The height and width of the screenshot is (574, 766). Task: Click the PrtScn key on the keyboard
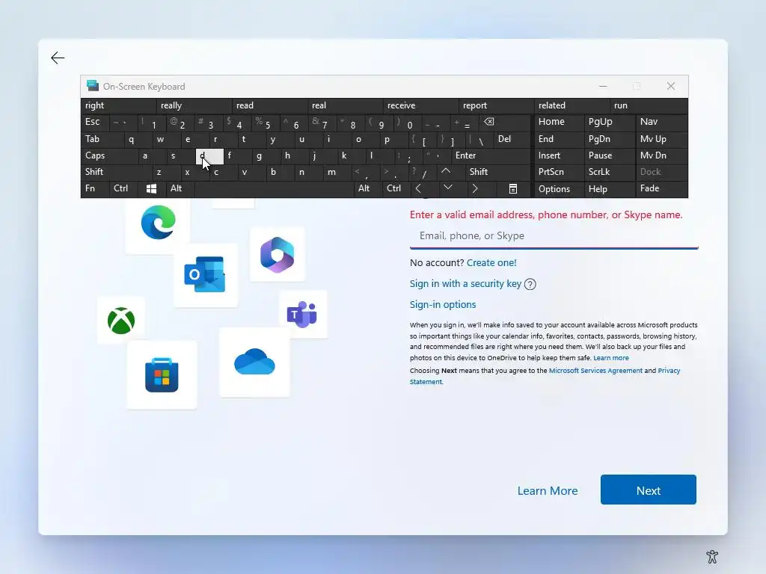click(559, 172)
